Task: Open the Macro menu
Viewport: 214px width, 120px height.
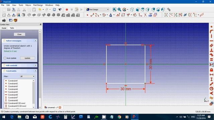Action: tap(28, 5)
